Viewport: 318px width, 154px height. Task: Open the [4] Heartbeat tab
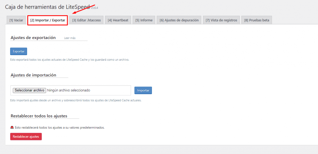pos(118,20)
